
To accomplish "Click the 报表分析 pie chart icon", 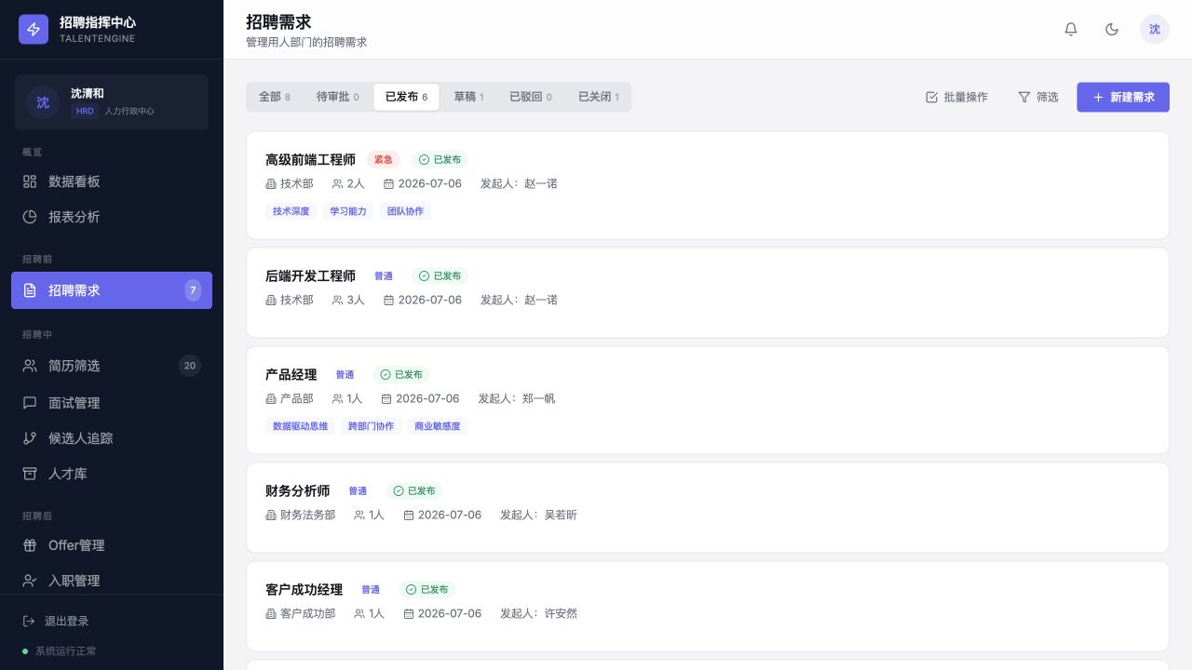I will pos(30,217).
